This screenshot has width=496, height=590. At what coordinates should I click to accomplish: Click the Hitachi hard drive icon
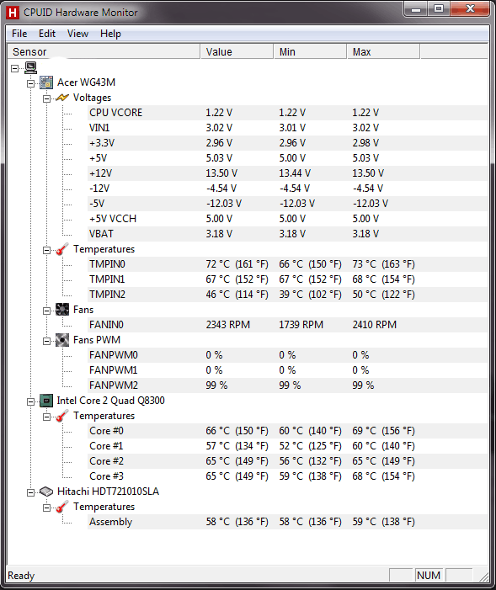[46, 492]
